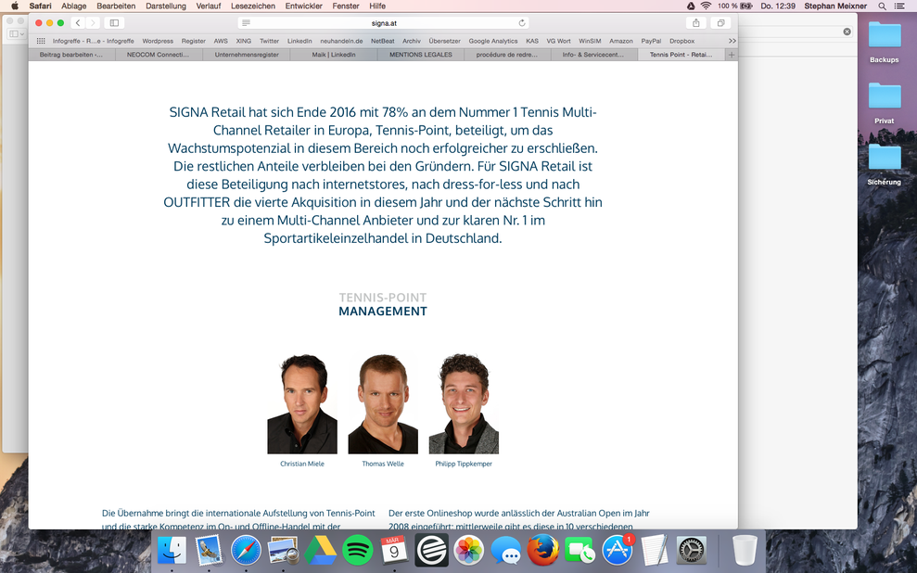Screen dimensions: 917x573
Task: Open the Bearbeiten menu
Action: 116,6
